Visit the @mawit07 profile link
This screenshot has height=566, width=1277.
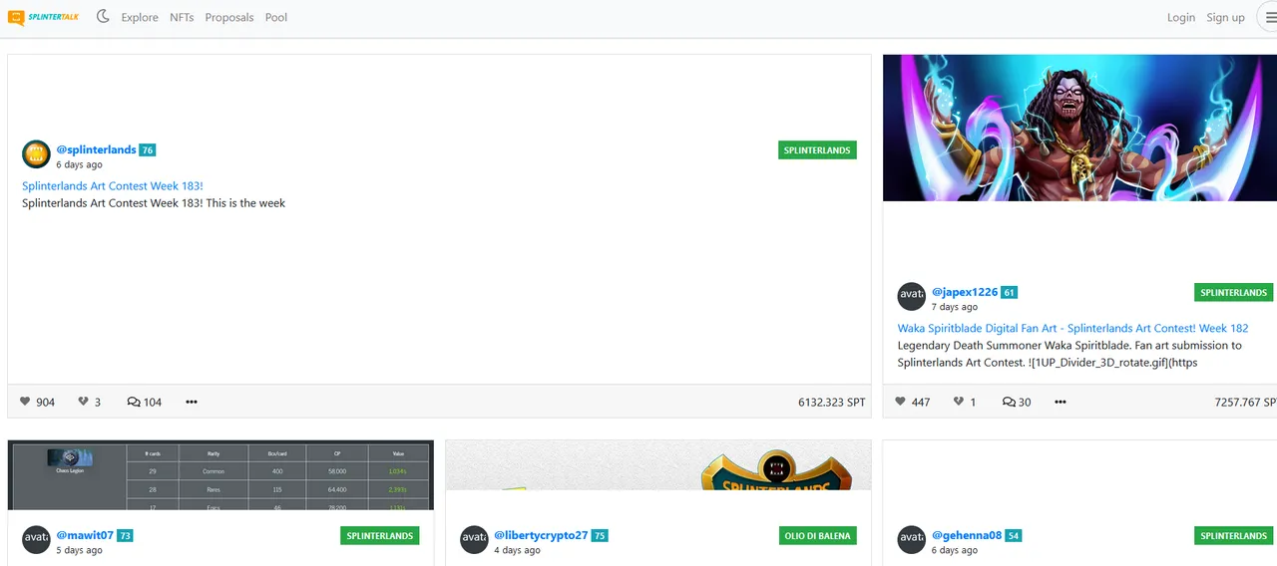point(85,535)
